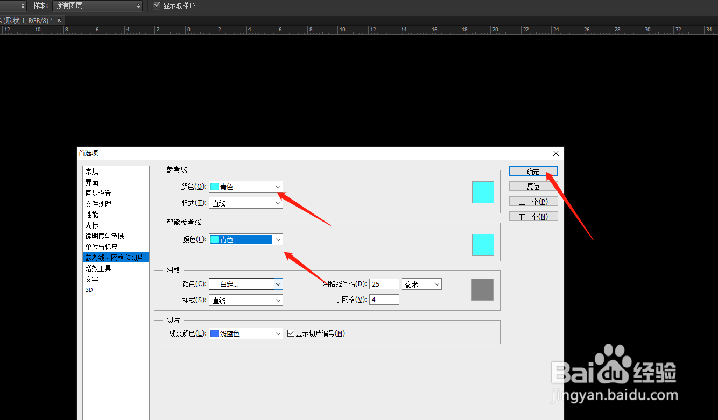
Task: Toggle the 显示切片编号 checkbox
Action: [x=291, y=333]
